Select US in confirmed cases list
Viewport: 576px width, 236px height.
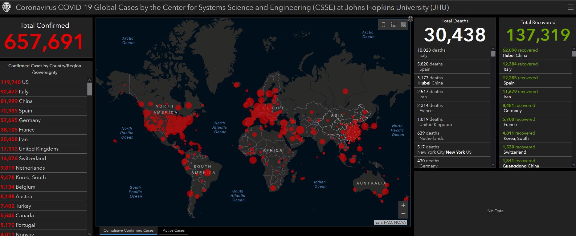(43, 82)
